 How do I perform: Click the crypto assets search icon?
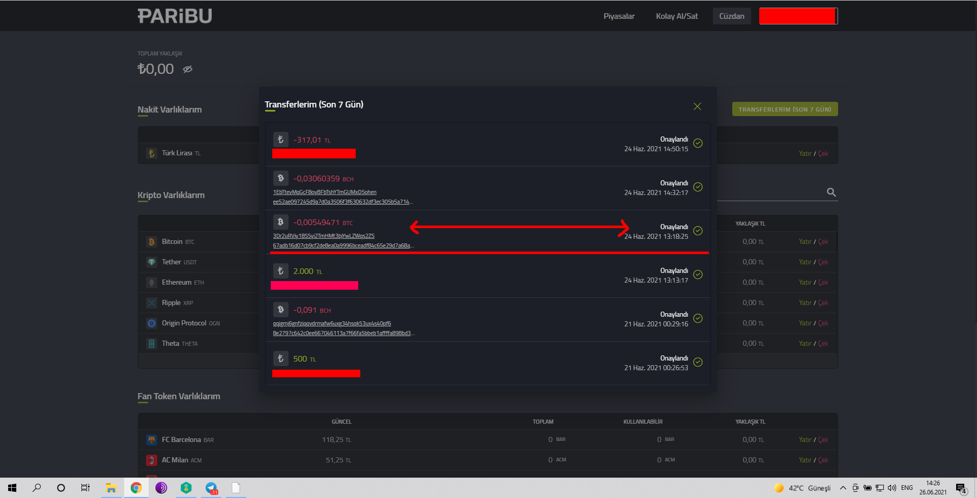(x=831, y=192)
